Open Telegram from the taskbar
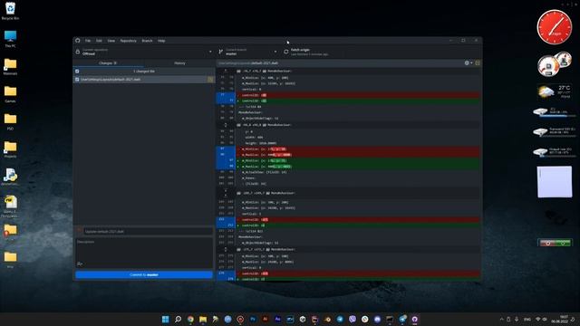The height and width of the screenshot is (326, 580). pyautogui.click(x=340, y=319)
